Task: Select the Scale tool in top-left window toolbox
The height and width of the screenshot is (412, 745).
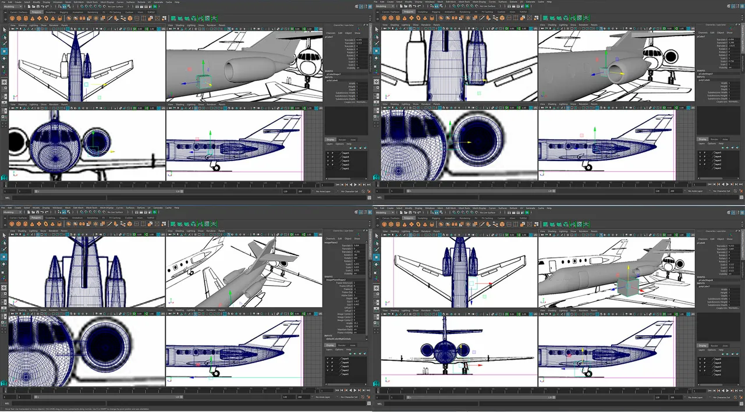Action: [4, 66]
